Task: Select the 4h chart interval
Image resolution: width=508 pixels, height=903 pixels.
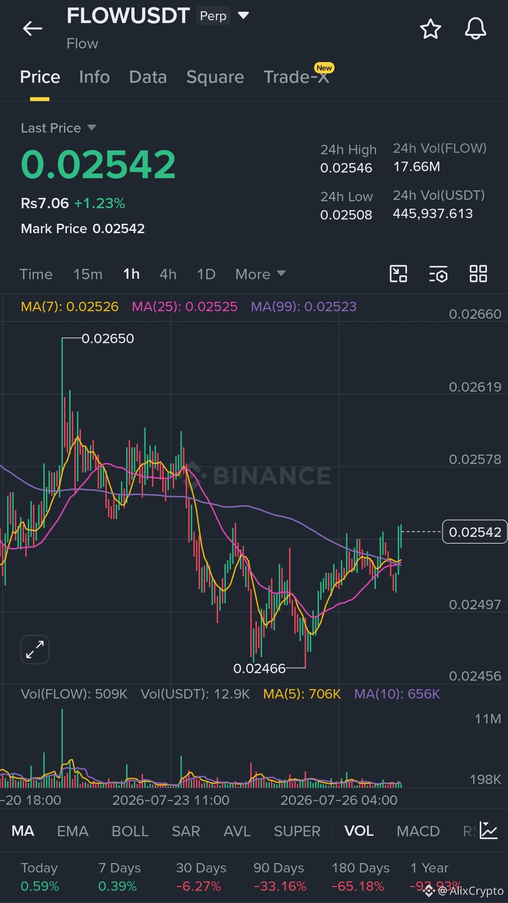Action: point(168,274)
